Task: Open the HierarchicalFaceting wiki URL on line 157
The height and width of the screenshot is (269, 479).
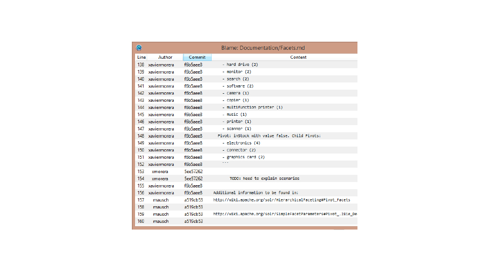Action: click(281, 200)
